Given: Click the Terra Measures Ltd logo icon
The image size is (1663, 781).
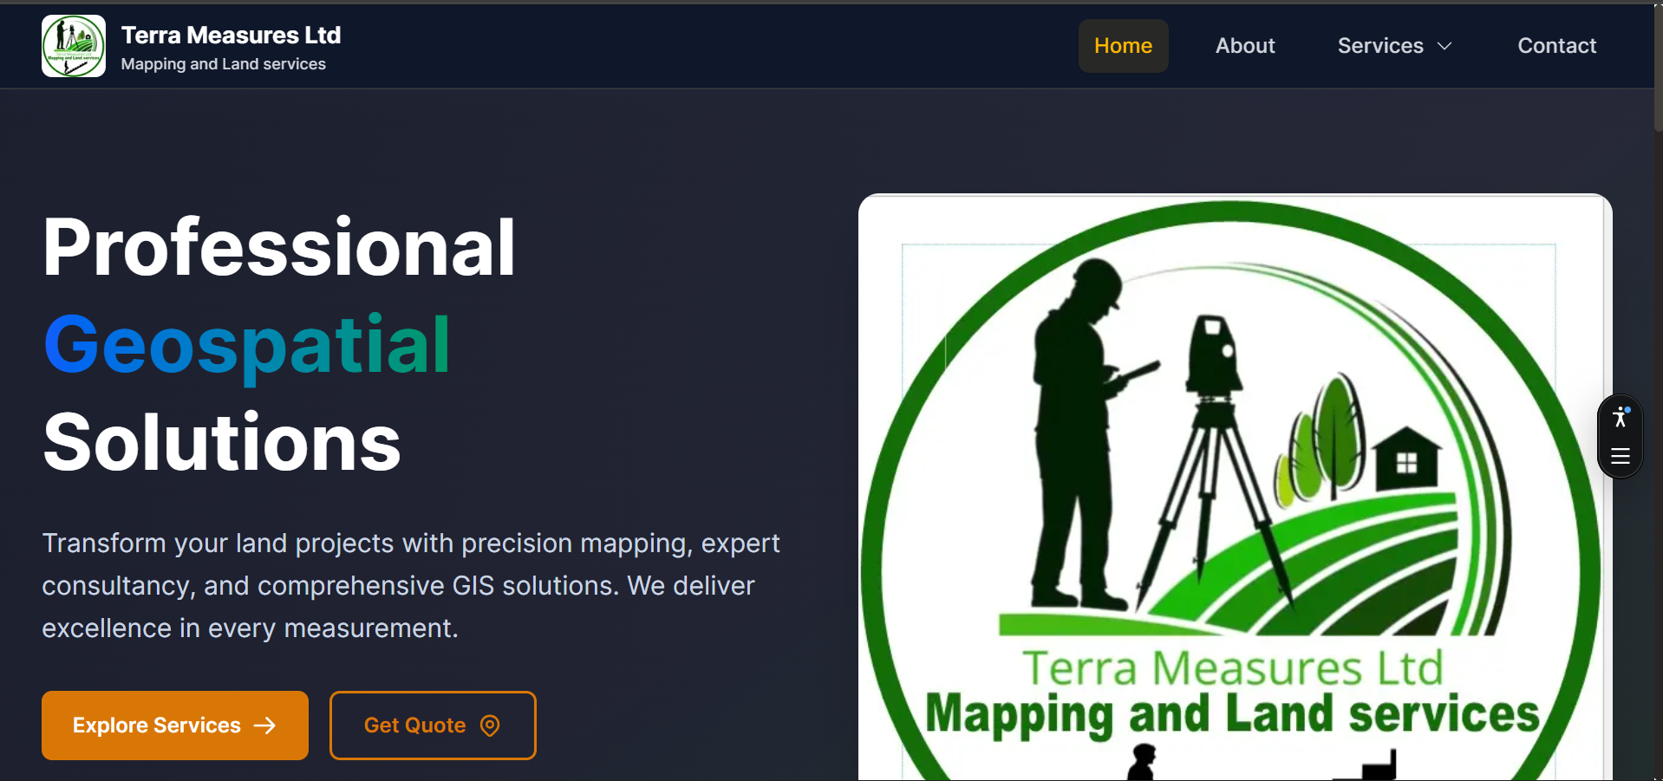Looking at the screenshot, I should (73, 45).
